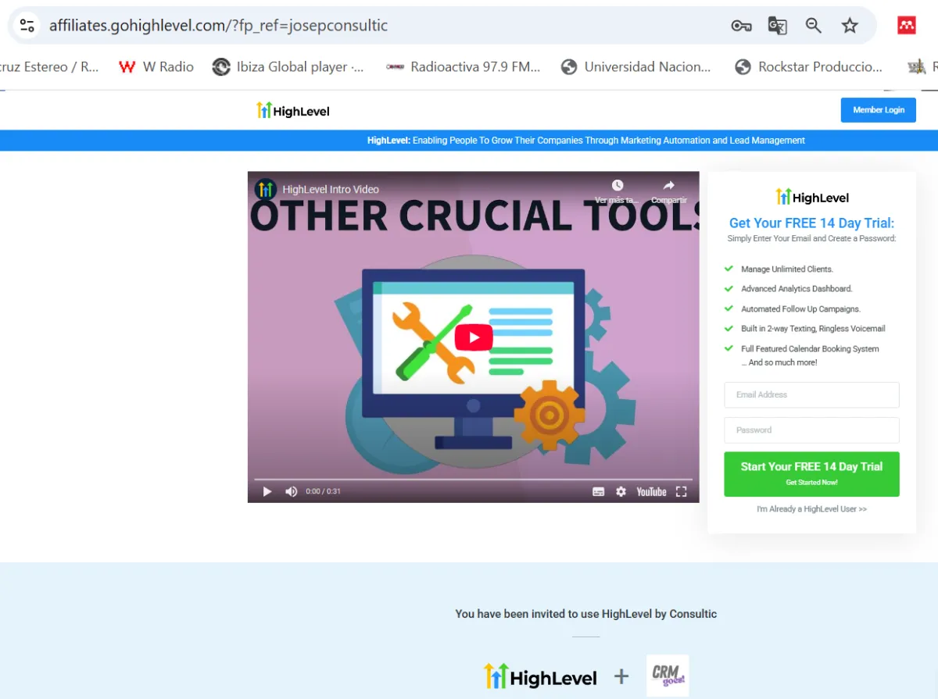Open the zoom magnifier icon in address bar
This screenshot has width=938, height=699.
point(814,26)
